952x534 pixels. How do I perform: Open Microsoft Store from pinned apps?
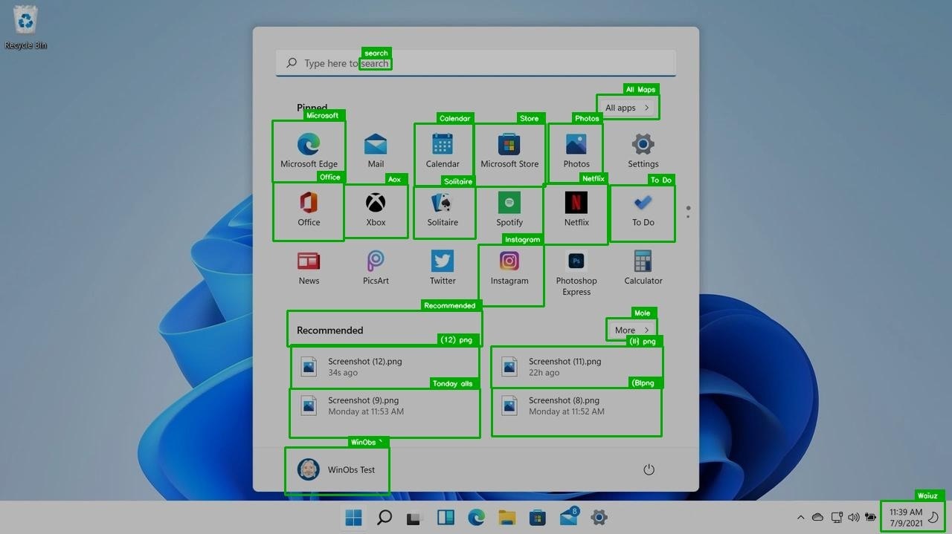(509, 152)
